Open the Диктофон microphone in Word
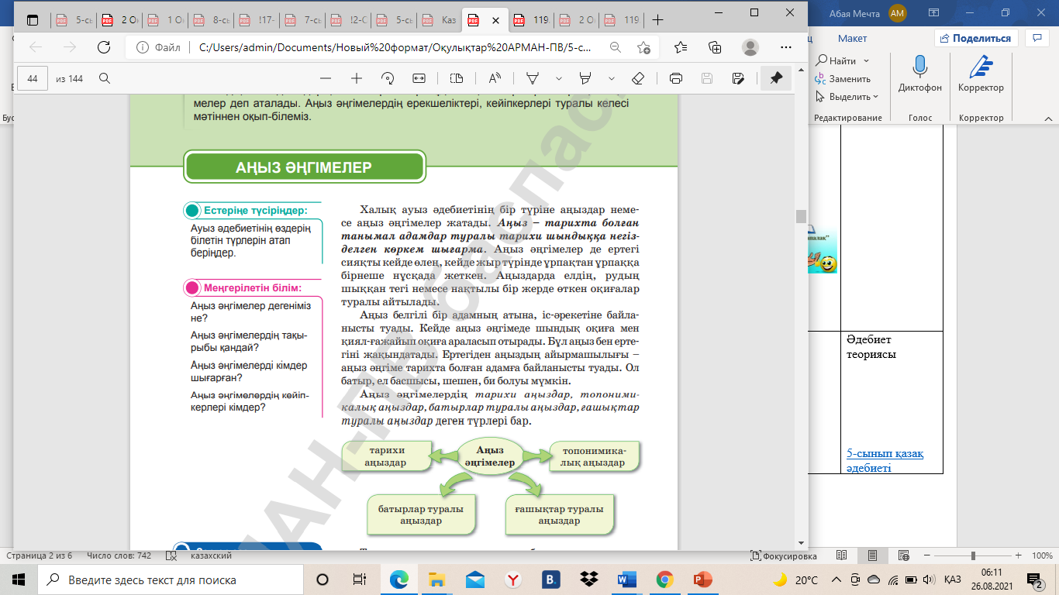1059x595 pixels. click(920, 74)
